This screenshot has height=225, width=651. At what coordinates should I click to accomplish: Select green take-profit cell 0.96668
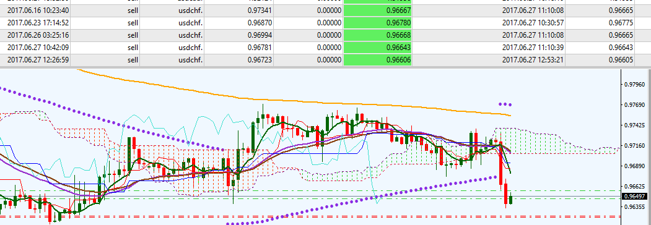pos(377,35)
